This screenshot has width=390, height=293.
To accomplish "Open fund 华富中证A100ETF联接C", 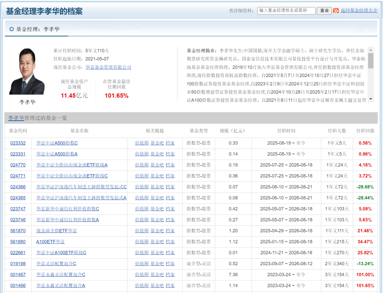I will 61,253.
